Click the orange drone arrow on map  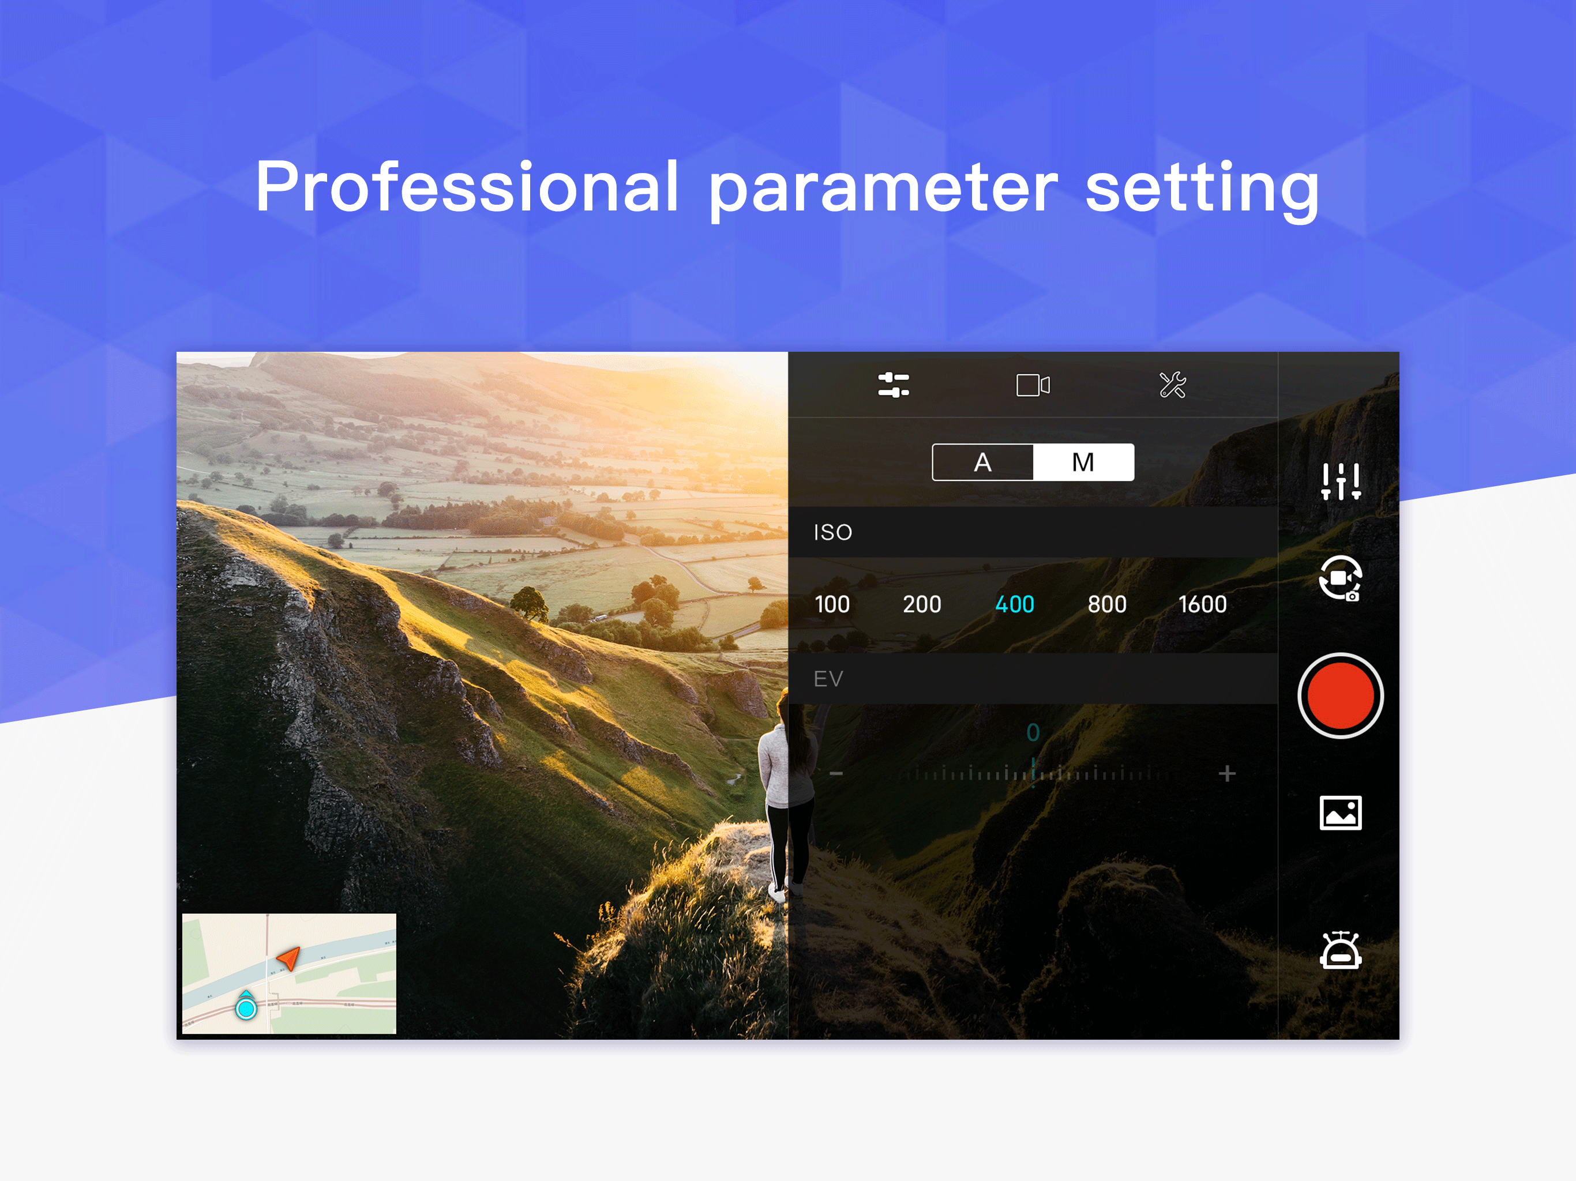288,958
